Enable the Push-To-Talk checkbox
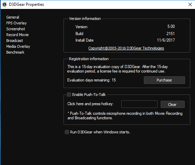 [x=69, y=95]
